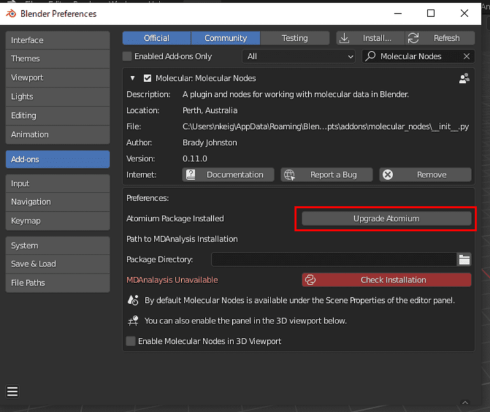Collapse the Molecular Nodes add-on details
The height and width of the screenshot is (412, 490).
(x=133, y=78)
